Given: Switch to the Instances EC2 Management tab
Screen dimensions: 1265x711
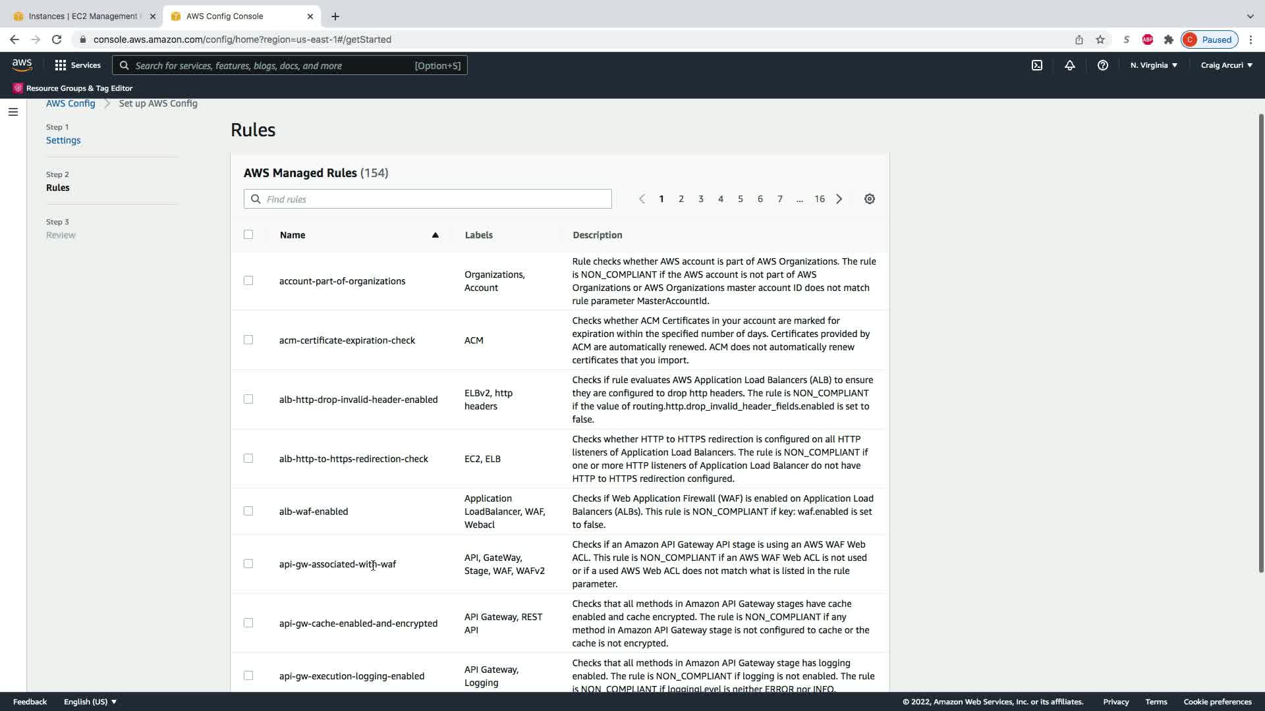Looking at the screenshot, I should (82, 16).
